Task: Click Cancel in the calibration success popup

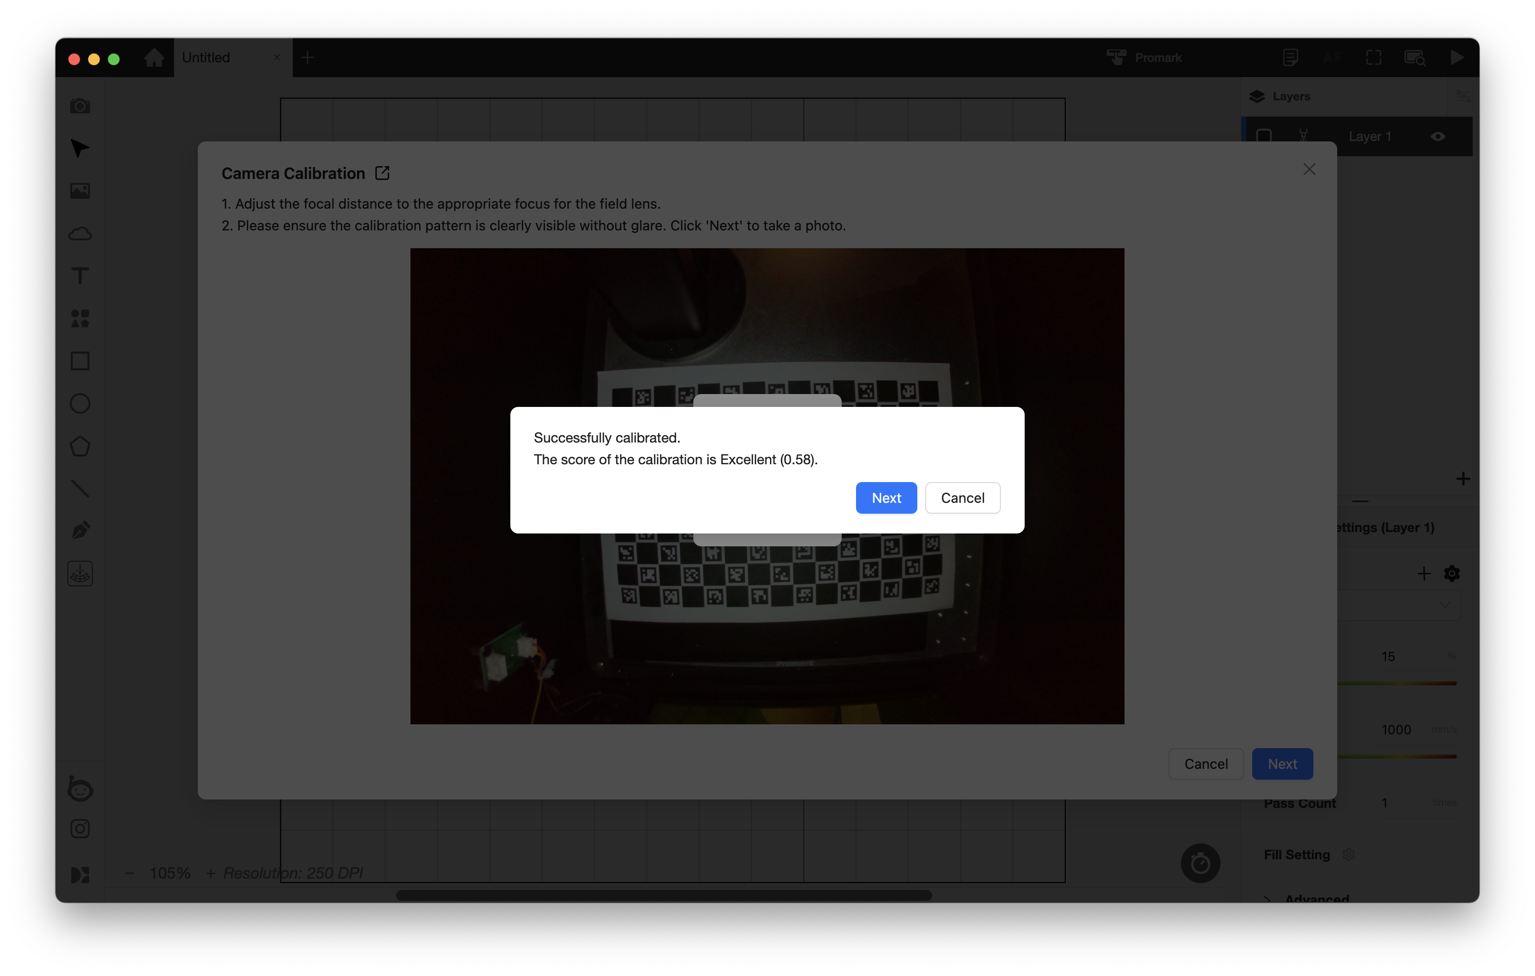Action: click(962, 498)
